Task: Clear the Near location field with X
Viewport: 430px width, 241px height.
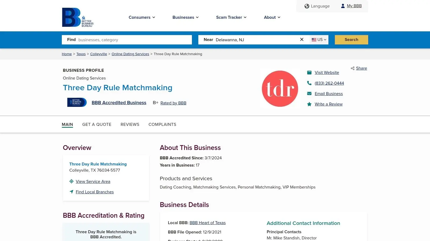Action: click(x=302, y=40)
